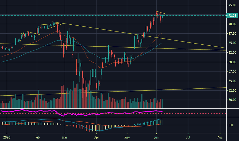Click the 50.00 price axis label
The width and height of the screenshot is (239, 141).
232,100
